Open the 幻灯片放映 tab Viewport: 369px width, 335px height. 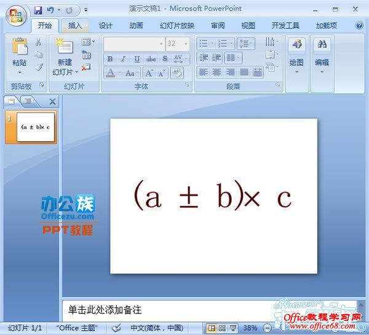point(177,25)
